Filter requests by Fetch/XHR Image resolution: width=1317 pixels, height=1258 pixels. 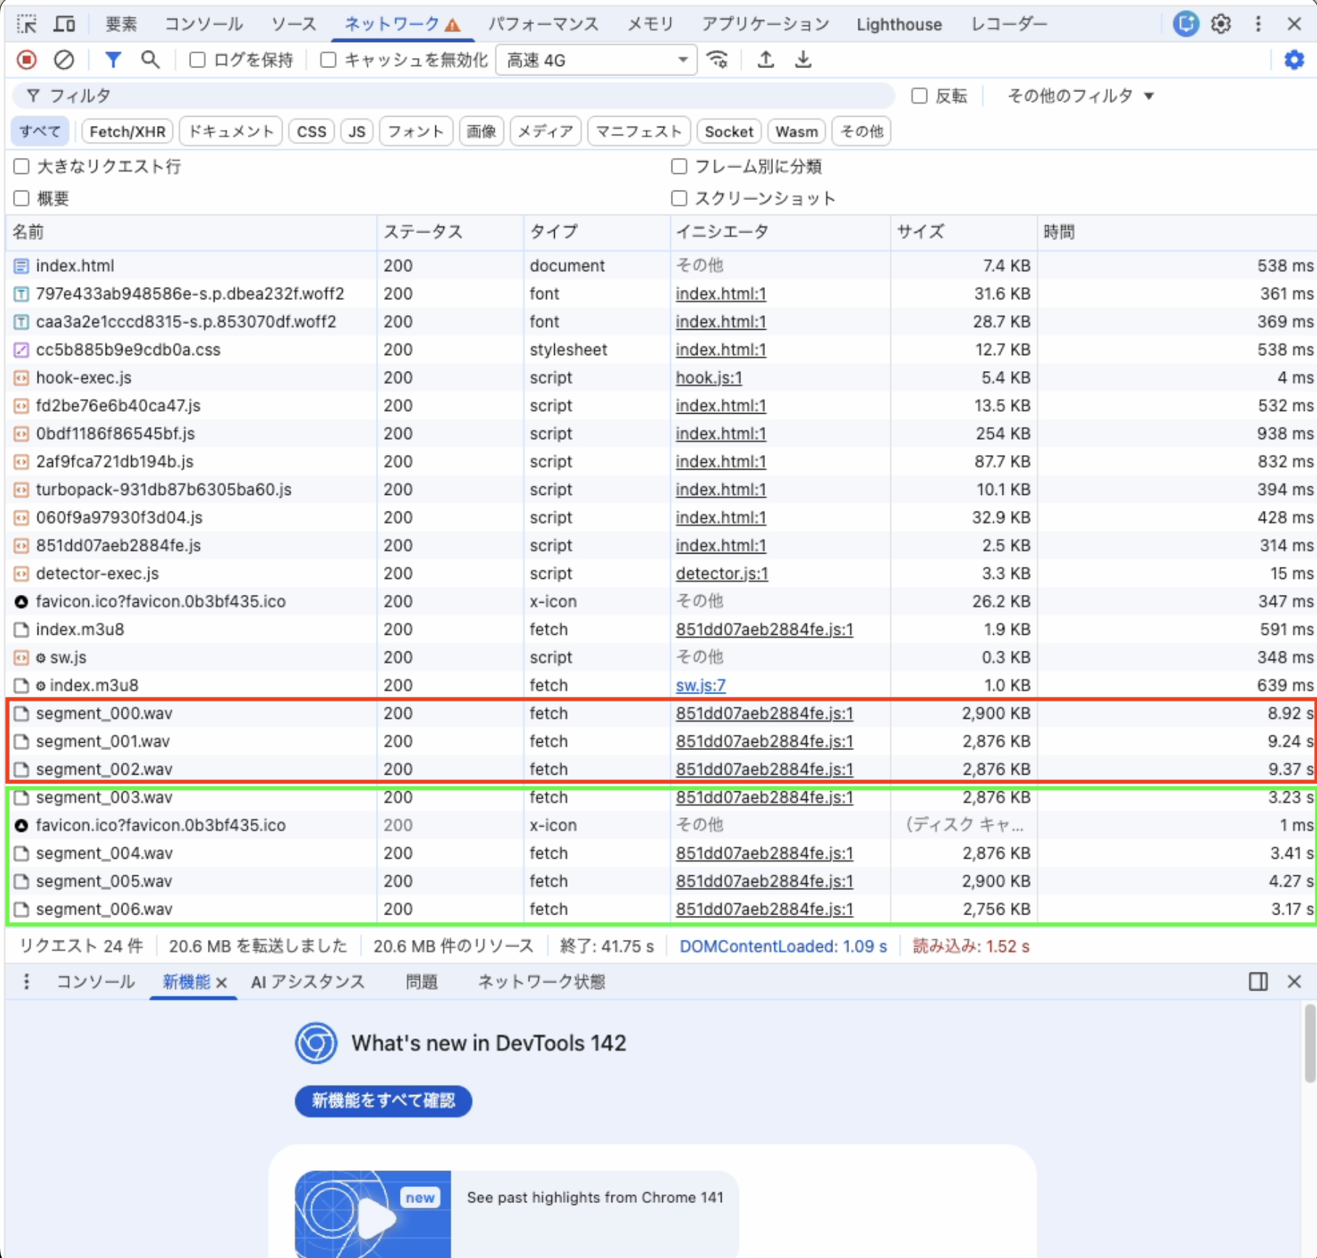click(127, 131)
